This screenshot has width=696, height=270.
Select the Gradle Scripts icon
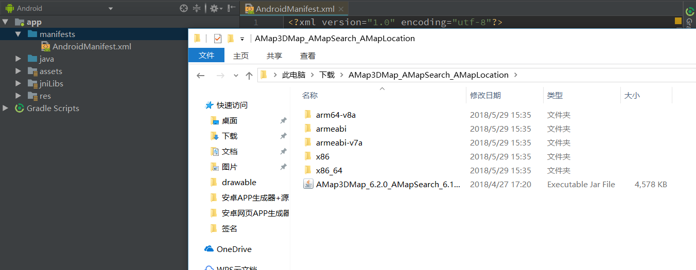pyautogui.click(x=20, y=108)
